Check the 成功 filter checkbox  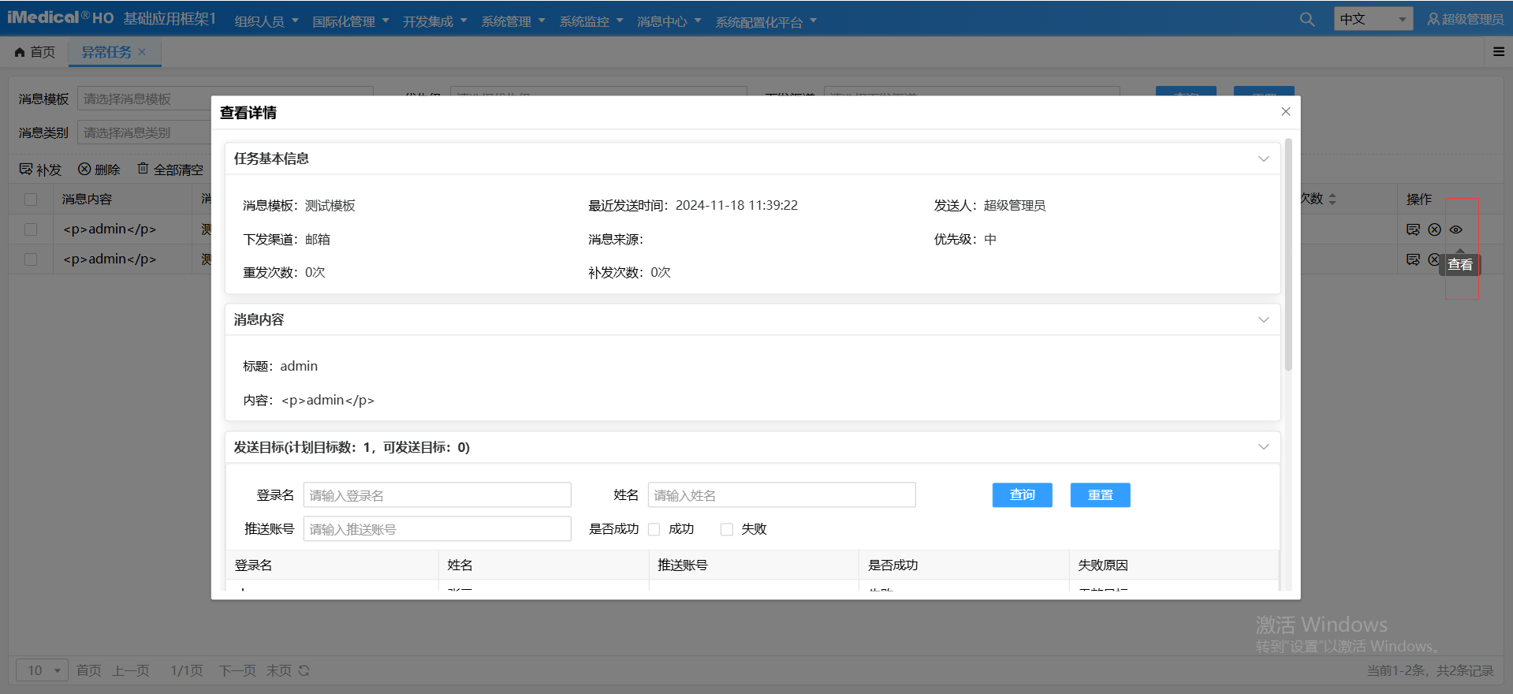(x=654, y=529)
